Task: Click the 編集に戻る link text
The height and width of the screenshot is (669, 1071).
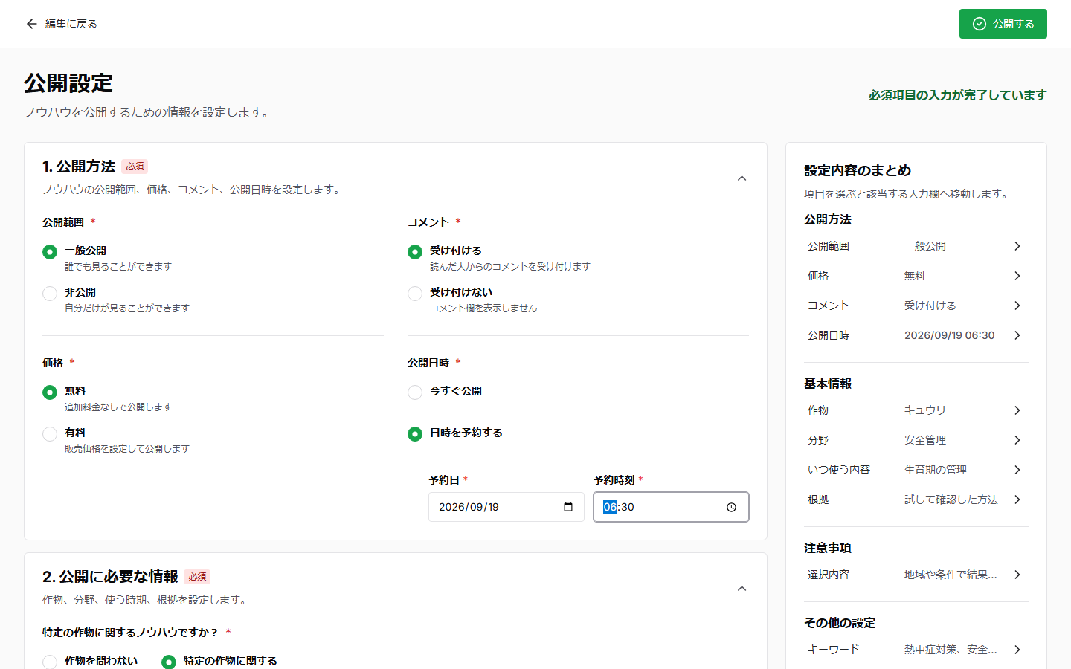Action: [71, 24]
